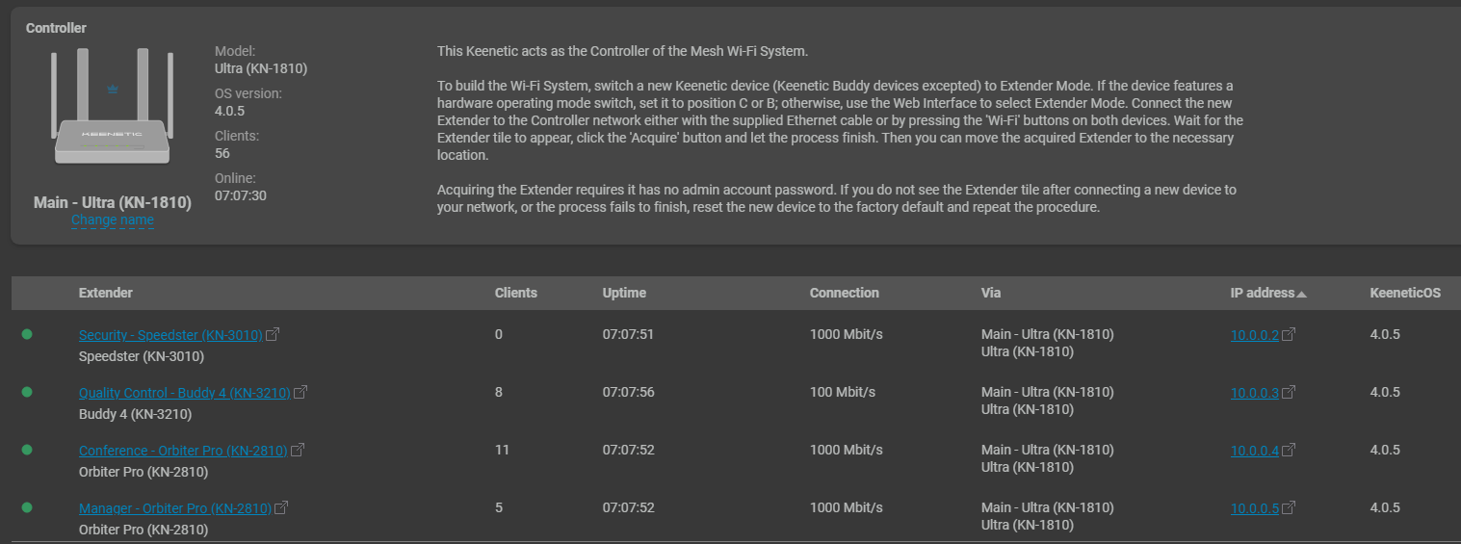
Task: Open external link icon next to Security - Speedster
Action: click(273, 335)
